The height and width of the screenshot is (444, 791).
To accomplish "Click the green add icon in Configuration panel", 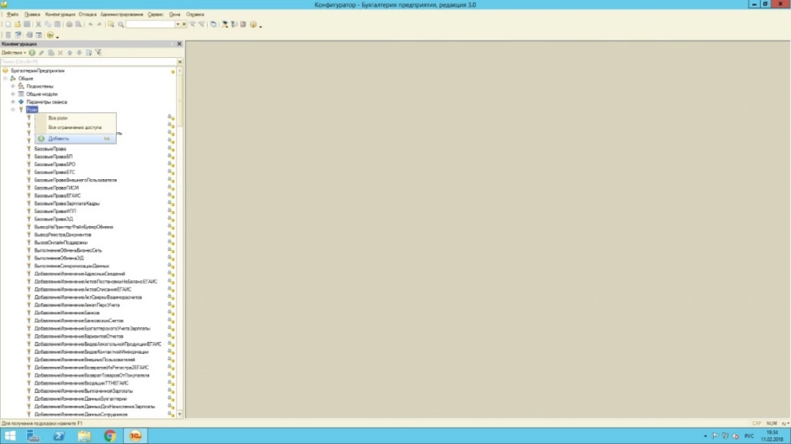I will tap(32, 53).
